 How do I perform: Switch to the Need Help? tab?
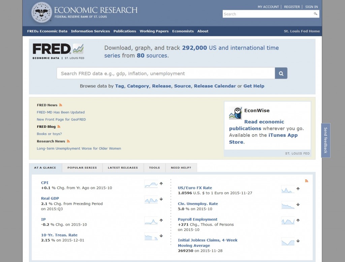181,168
